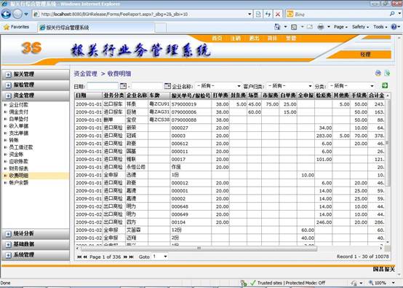Click the security icon left of the Trusted sites checkmark

(x=244, y=283)
